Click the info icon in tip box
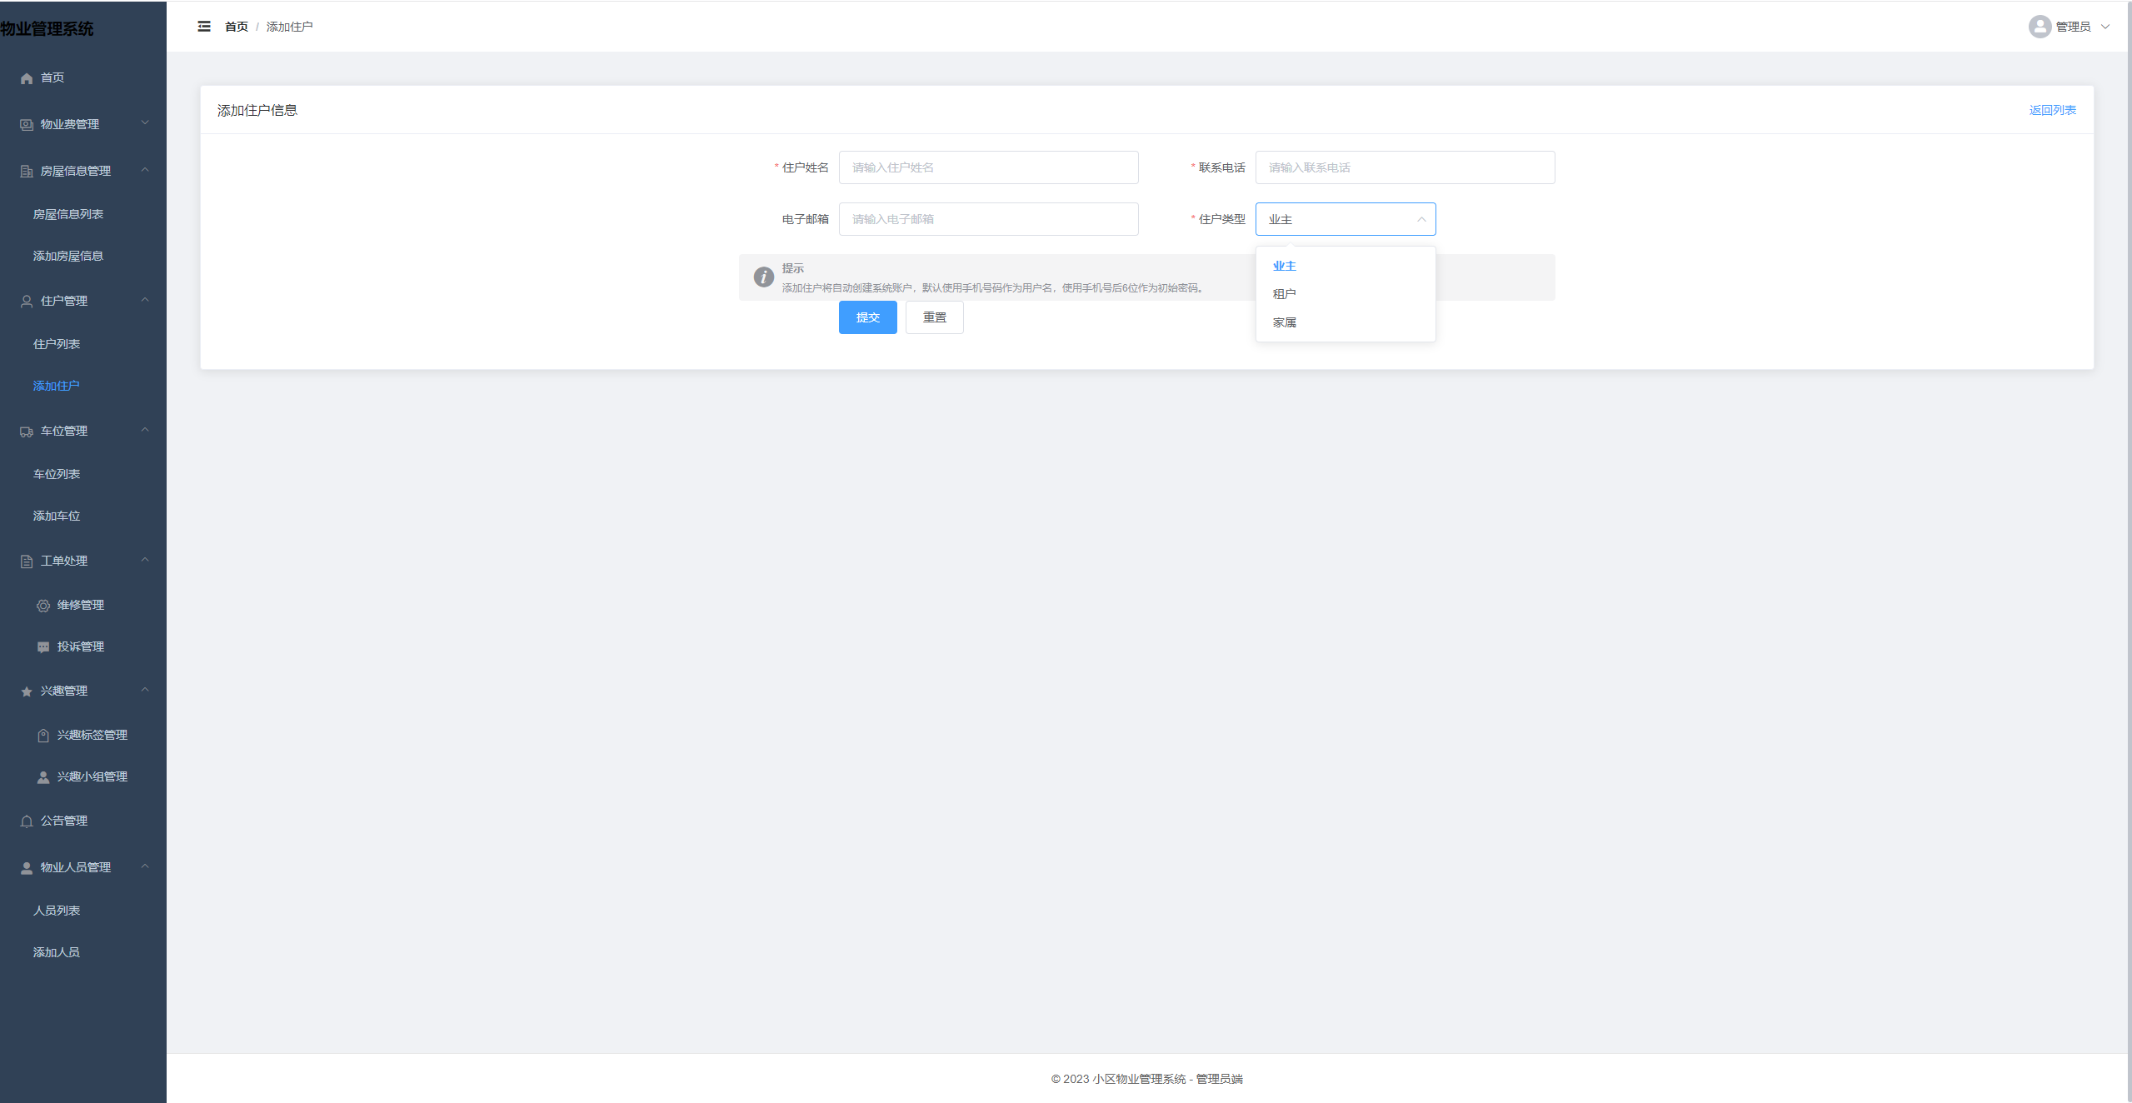 [x=763, y=277]
